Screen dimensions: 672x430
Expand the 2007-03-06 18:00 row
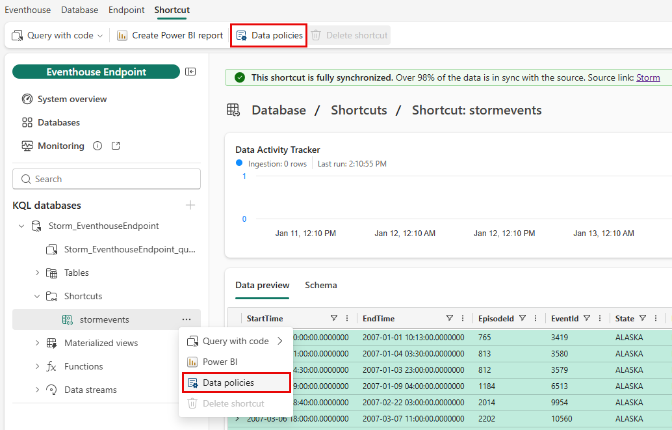(x=237, y=418)
